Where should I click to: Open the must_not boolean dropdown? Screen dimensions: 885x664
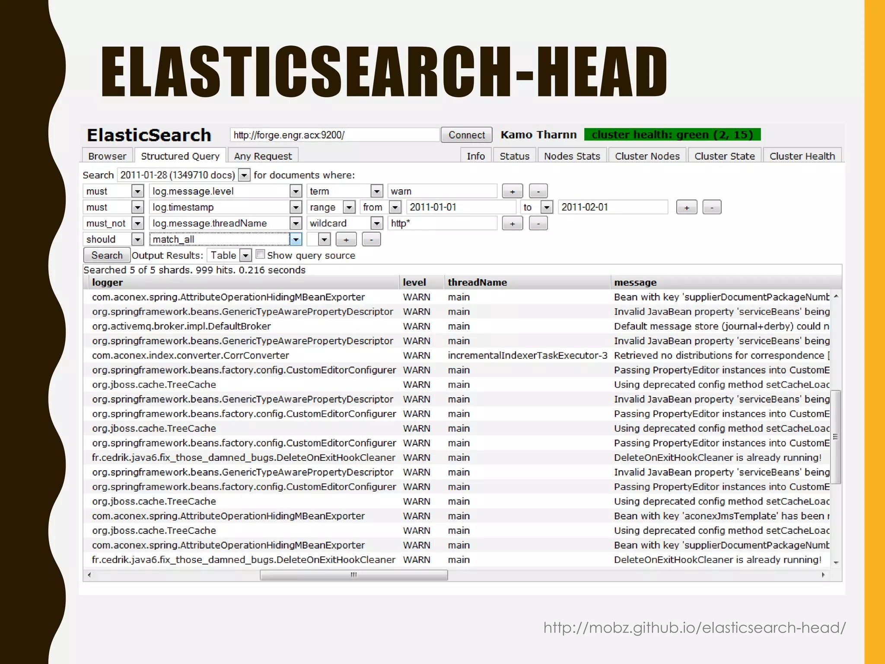[x=137, y=223]
